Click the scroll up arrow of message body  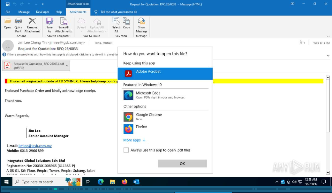328,78
